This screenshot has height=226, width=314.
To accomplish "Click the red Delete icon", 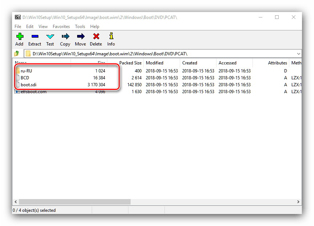I will [x=96, y=36].
